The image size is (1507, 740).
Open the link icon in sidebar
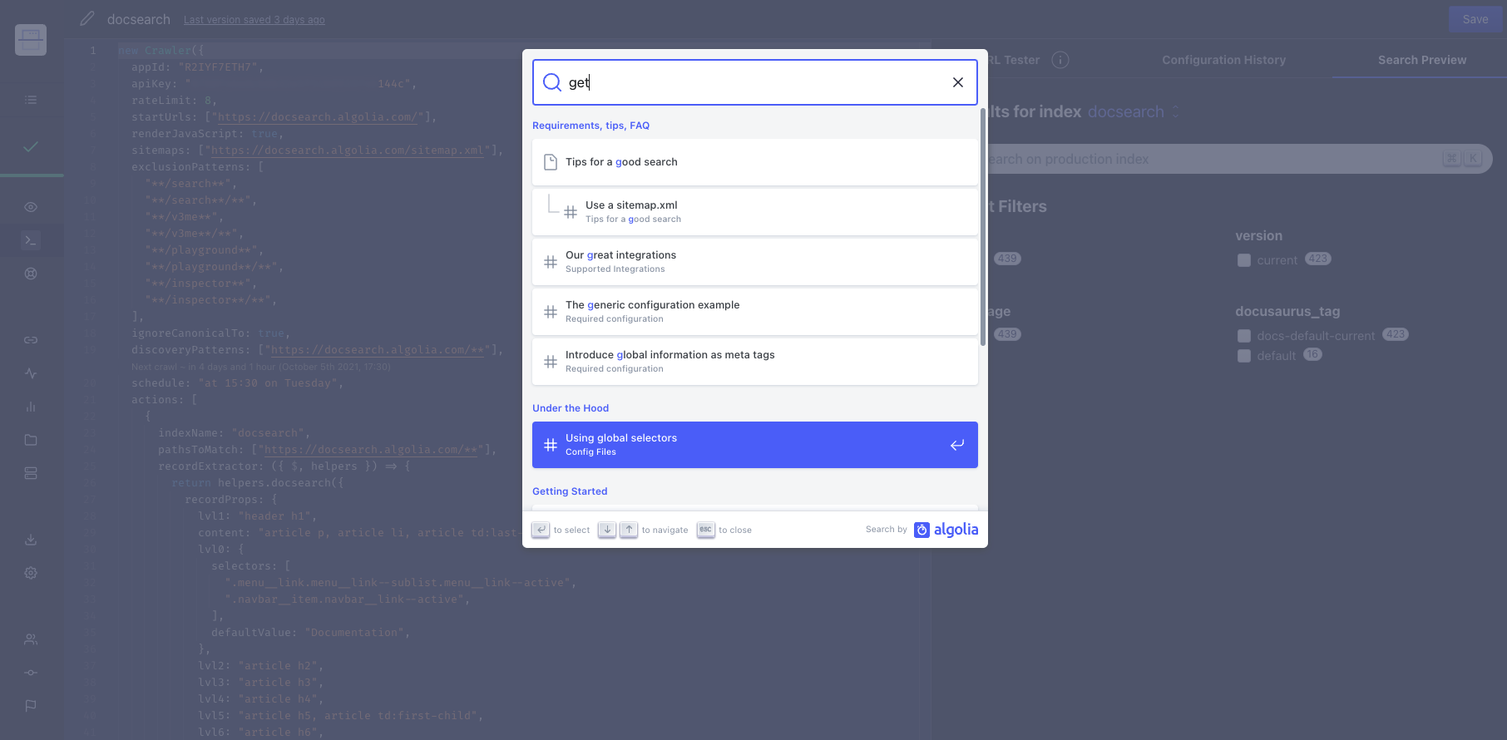click(31, 340)
